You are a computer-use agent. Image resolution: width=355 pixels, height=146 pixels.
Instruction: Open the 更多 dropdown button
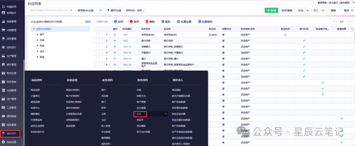tap(348, 10)
